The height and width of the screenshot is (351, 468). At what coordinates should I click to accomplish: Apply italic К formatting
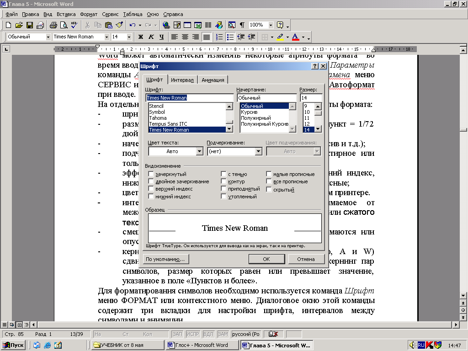click(151, 37)
